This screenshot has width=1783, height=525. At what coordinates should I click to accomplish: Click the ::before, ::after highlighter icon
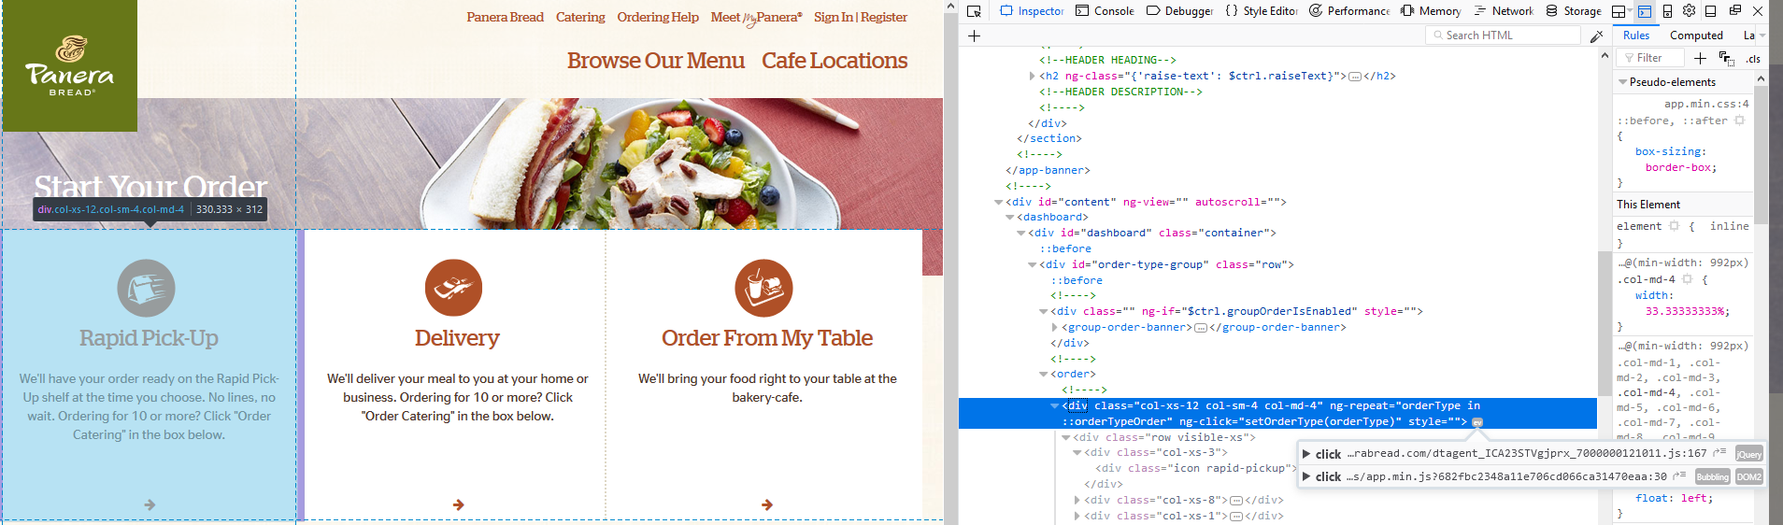1739,121
